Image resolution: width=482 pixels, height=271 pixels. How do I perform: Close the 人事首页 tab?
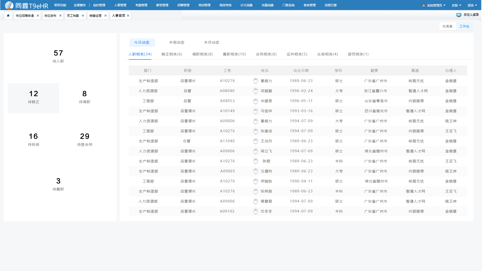pos(128,16)
